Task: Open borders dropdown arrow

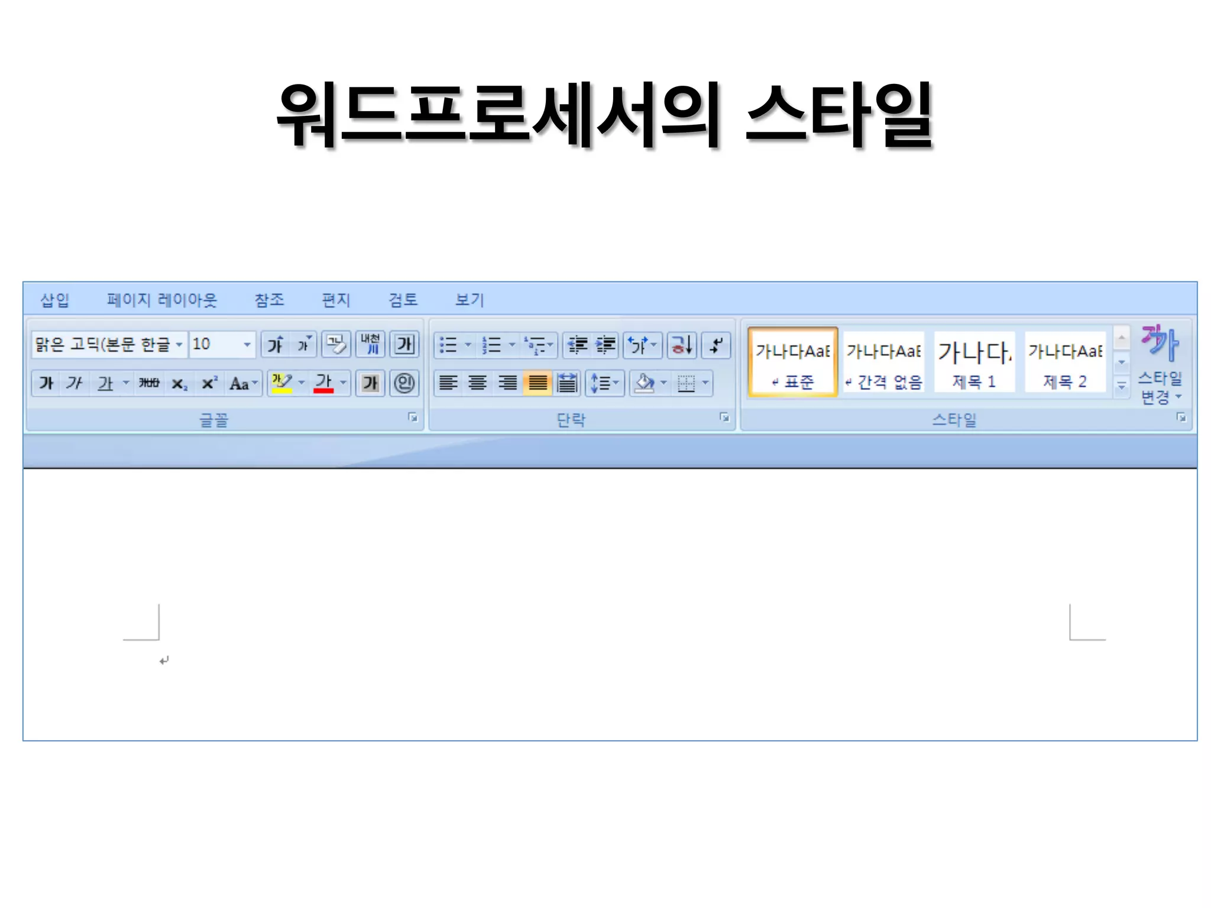Action: (x=705, y=383)
